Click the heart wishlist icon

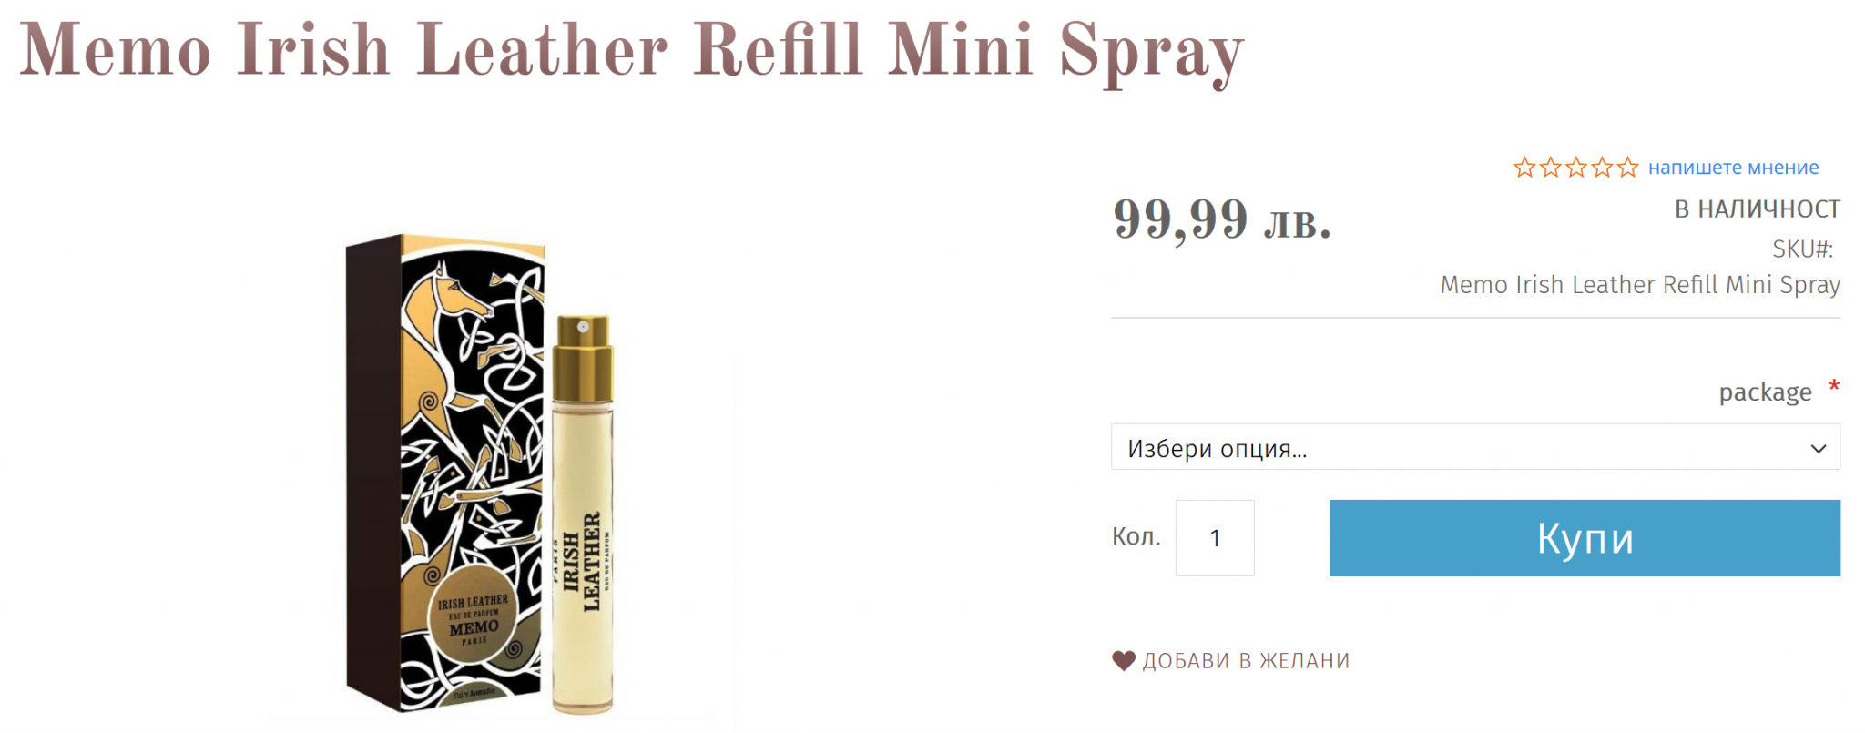click(1124, 661)
